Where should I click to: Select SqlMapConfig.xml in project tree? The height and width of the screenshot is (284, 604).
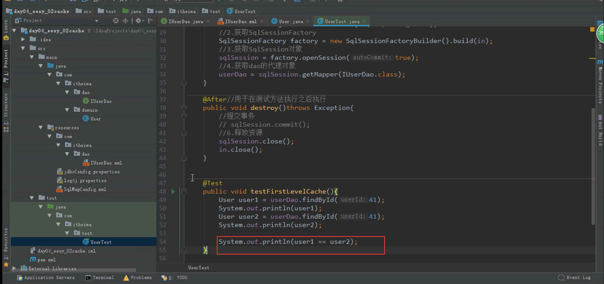[x=84, y=189]
